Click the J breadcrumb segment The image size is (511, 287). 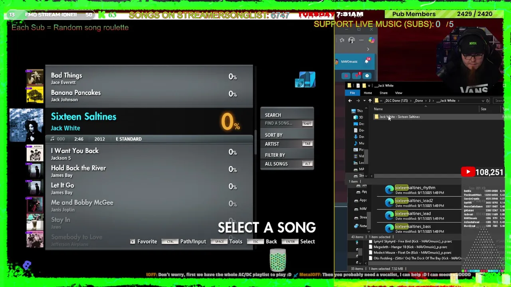pyautogui.click(x=430, y=101)
